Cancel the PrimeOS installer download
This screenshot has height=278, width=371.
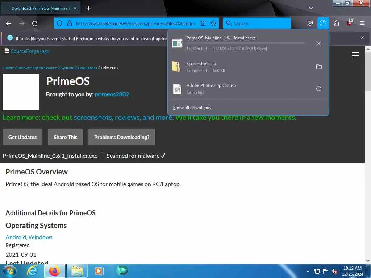point(319,43)
